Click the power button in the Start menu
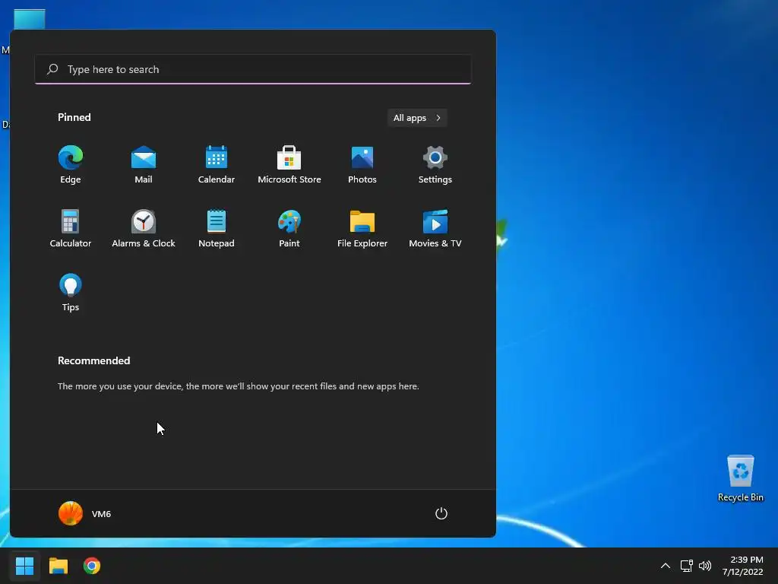778x584 pixels. 441,513
